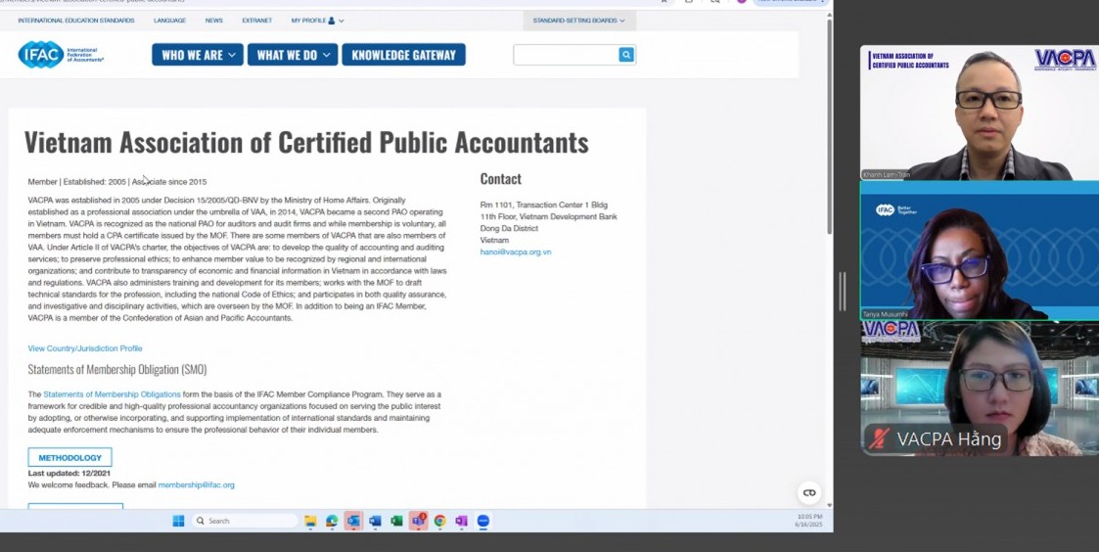The height and width of the screenshot is (552, 1099).
Task: Select Khanh Lam-Tran's video tile
Action: point(980,113)
